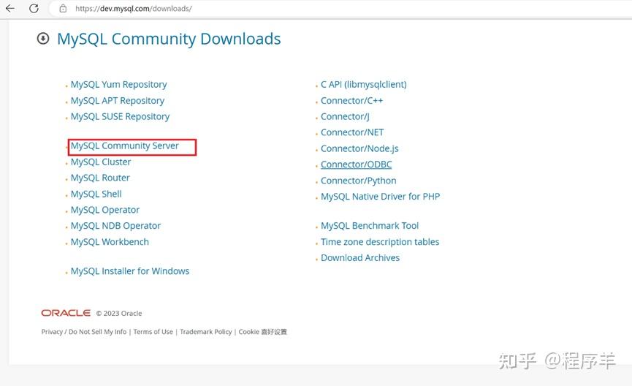Go back using the browser back arrow

coord(10,8)
